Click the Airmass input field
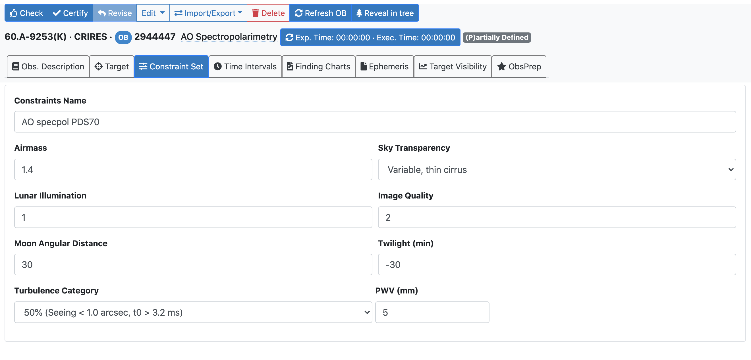The width and height of the screenshot is (751, 360). pyautogui.click(x=193, y=169)
